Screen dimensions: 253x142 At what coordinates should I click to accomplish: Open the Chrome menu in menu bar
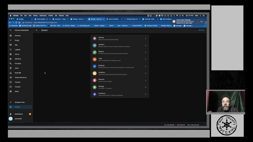click(x=16, y=16)
